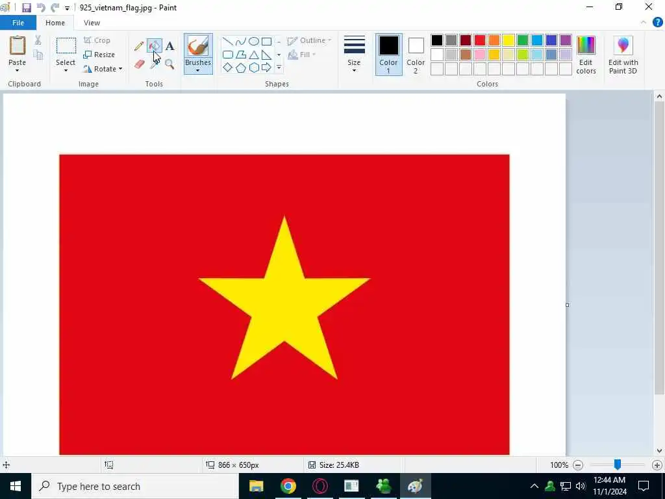Click the Zoom in plus button
The height and width of the screenshot is (499, 665).
(x=657, y=465)
